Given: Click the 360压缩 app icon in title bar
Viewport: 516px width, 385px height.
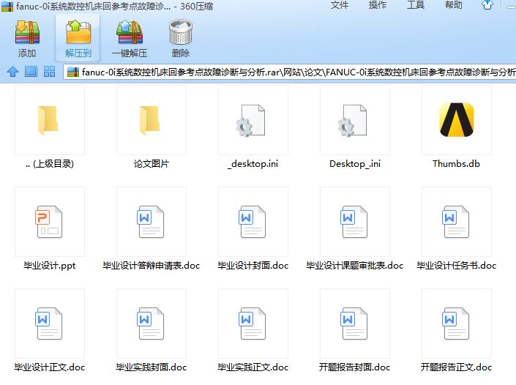Looking at the screenshot, I should (7, 6).
